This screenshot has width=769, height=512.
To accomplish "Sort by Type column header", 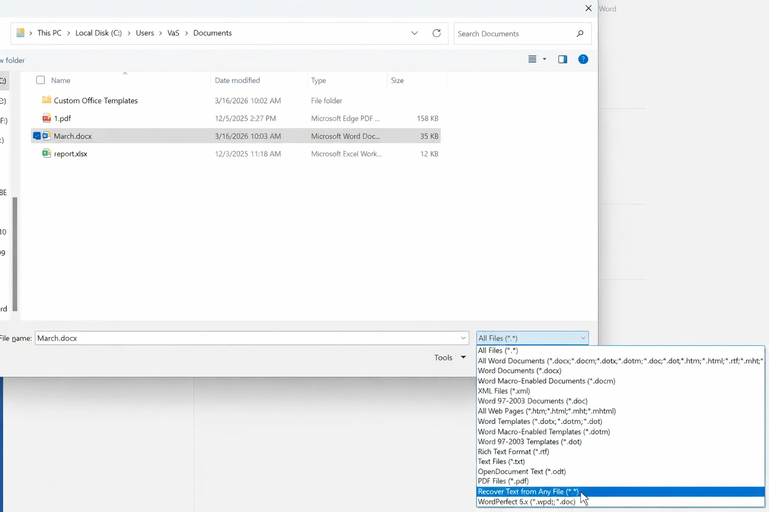I will (x=318, y=80).
